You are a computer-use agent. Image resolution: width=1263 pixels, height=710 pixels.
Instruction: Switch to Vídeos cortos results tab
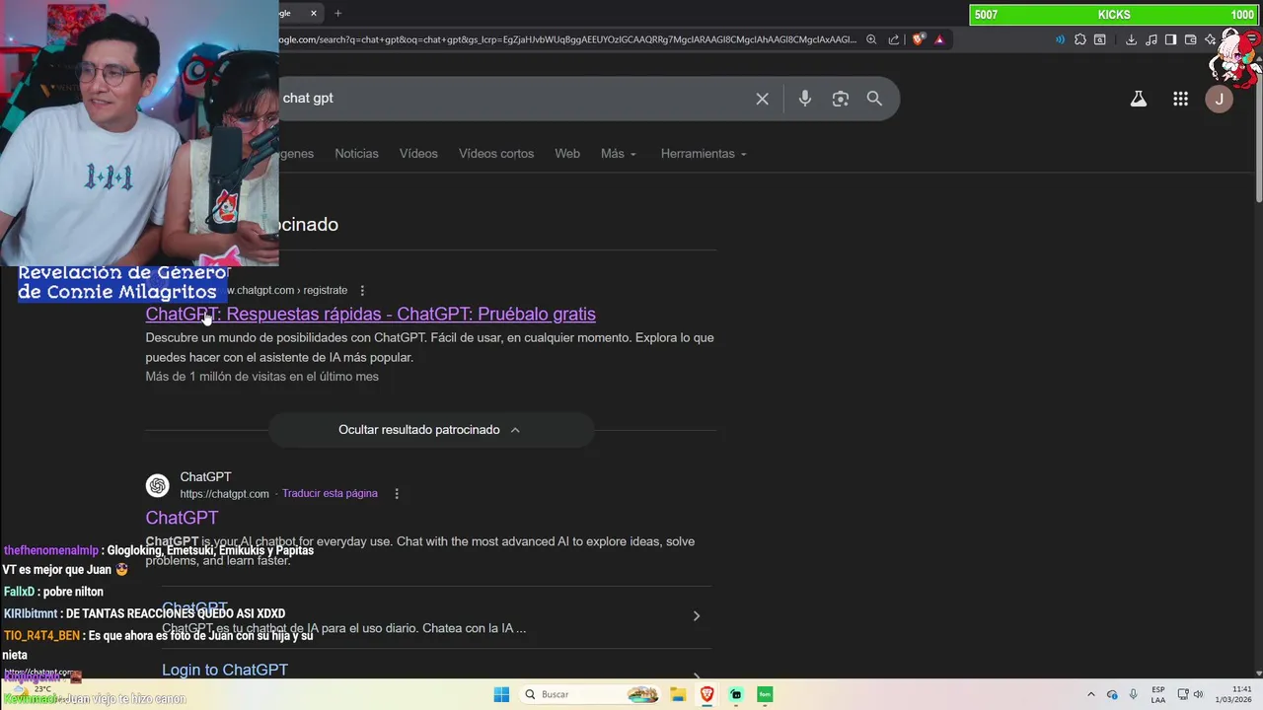point(496,154)
